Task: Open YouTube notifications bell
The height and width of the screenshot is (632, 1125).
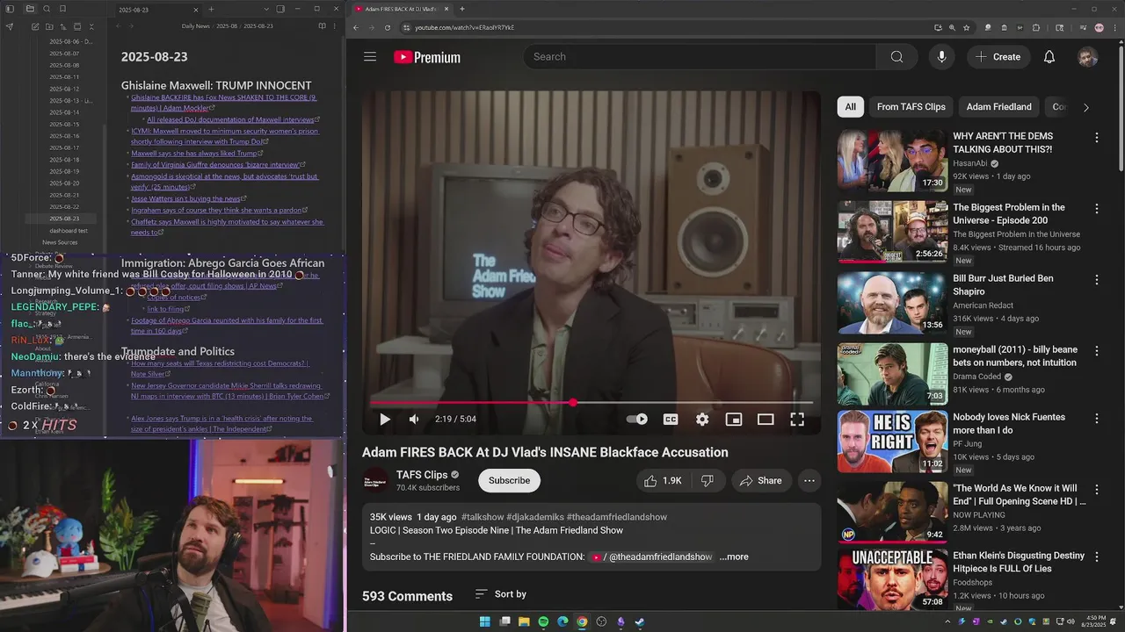Action: (1049, 57)
